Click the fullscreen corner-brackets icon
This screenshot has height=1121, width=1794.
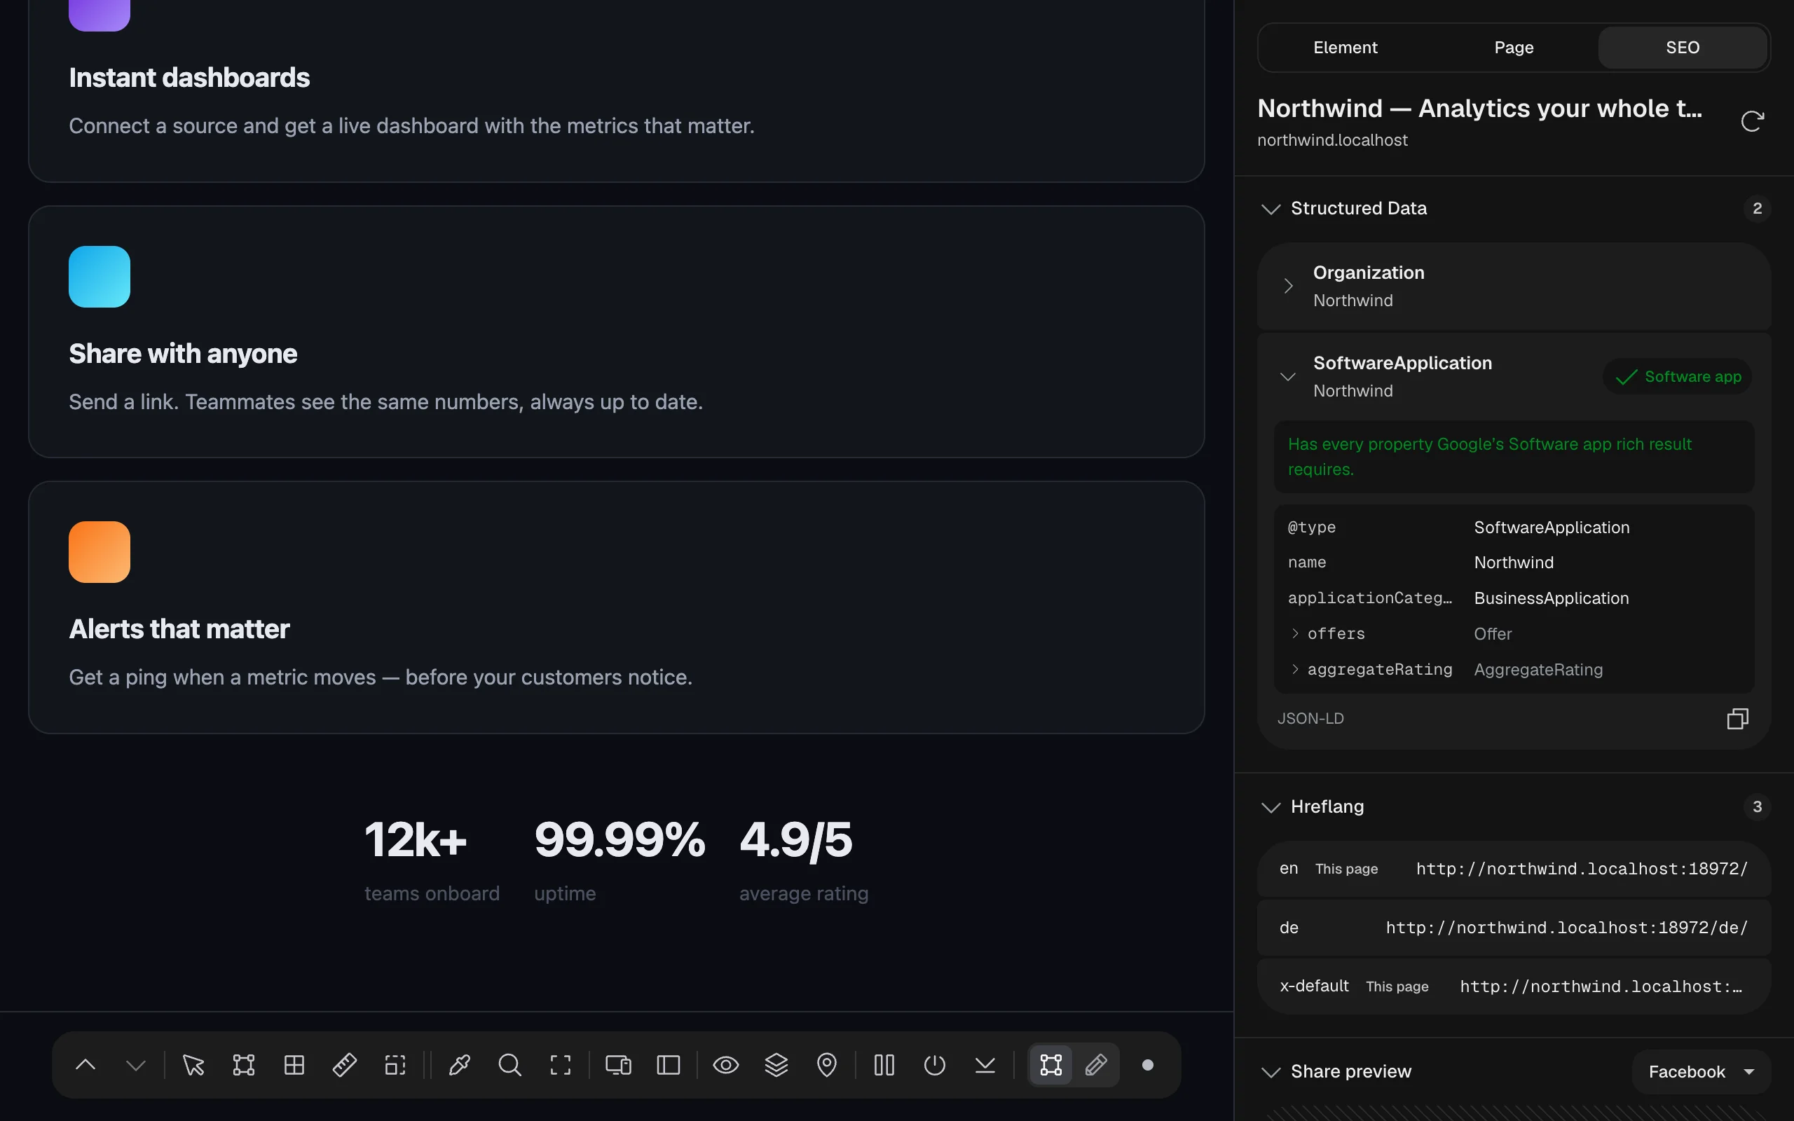(561, 1066)
